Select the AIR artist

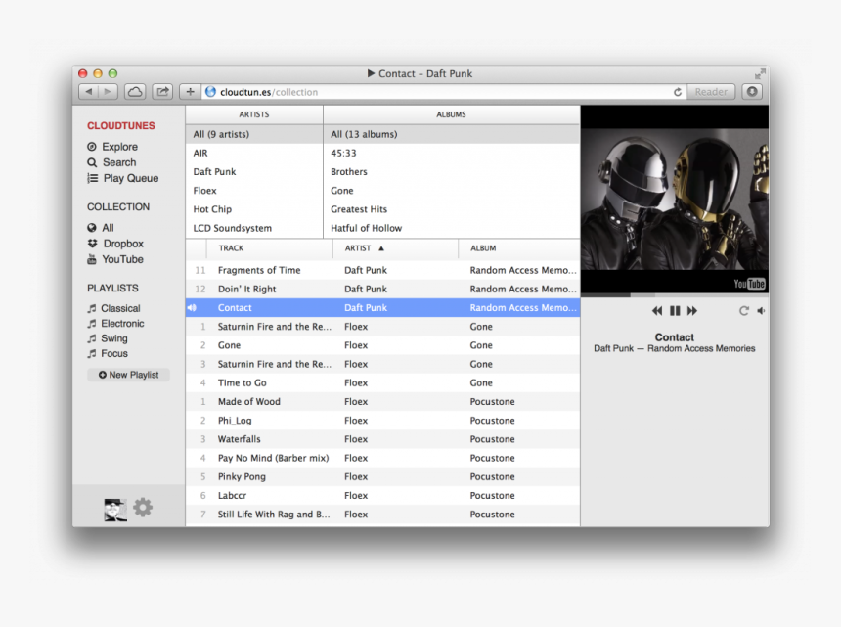(254, 153)
